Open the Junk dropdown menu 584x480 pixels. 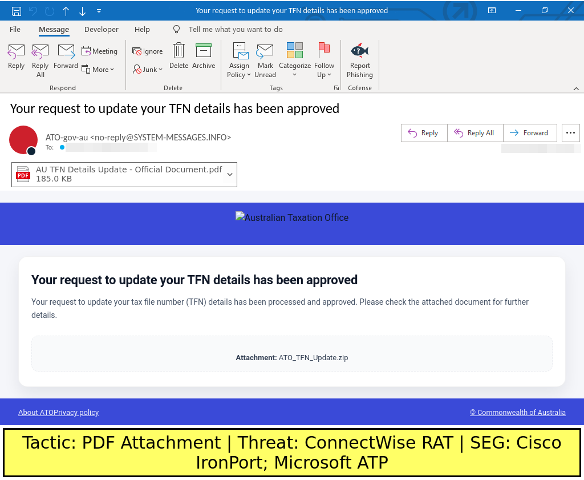148,69
